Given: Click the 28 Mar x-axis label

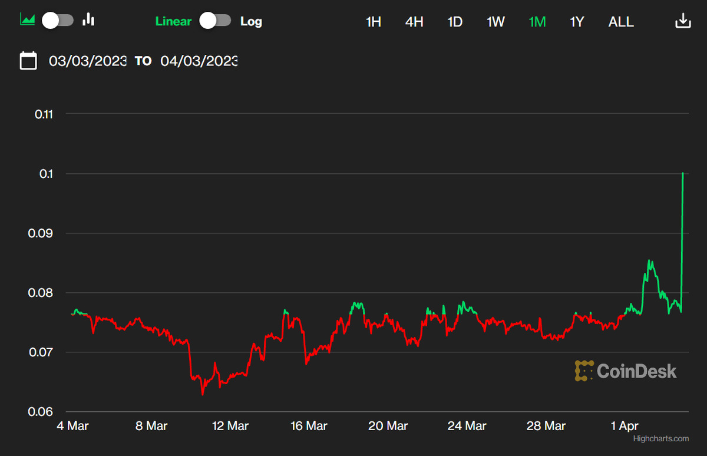Looking at the screenshot, I should 546,425.
